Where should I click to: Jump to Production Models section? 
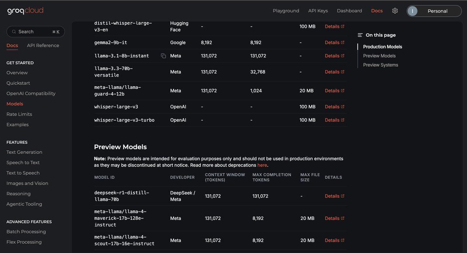[383, 47]
